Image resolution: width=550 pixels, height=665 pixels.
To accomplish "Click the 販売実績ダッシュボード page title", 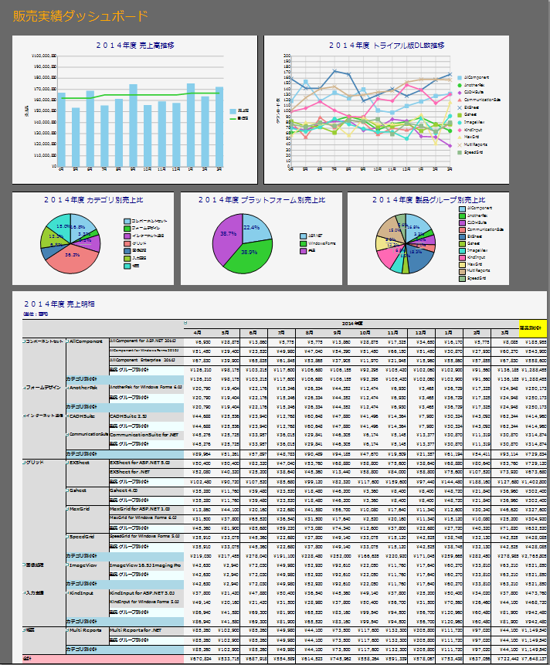I will [x=80, y=16].
